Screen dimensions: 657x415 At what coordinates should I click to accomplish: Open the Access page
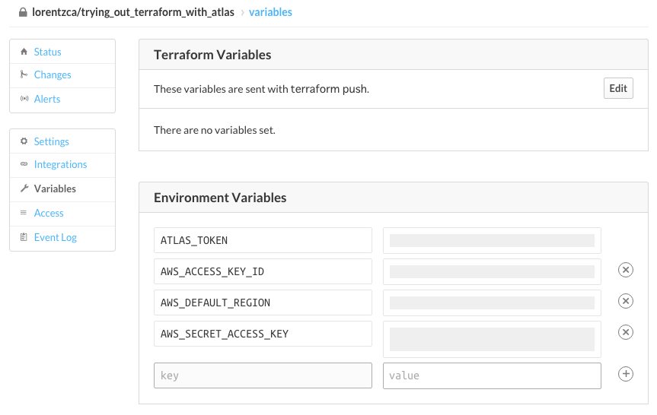(x=49, y=213)
